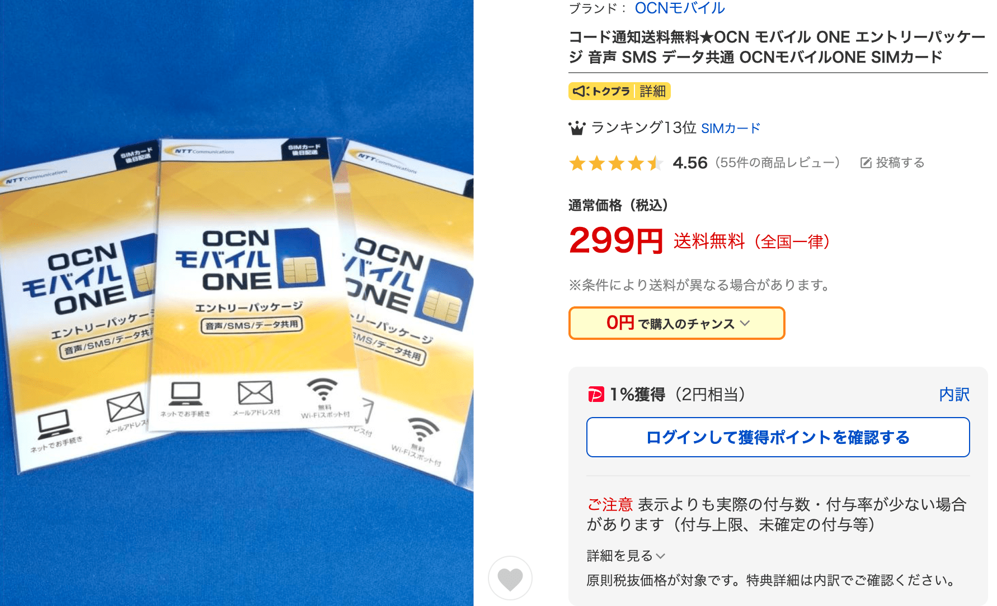Viewport: 997px width, 606px height.
Task: Open the OCNモバイル brand link
Action: pyautogui.click(x=680, y=8)
